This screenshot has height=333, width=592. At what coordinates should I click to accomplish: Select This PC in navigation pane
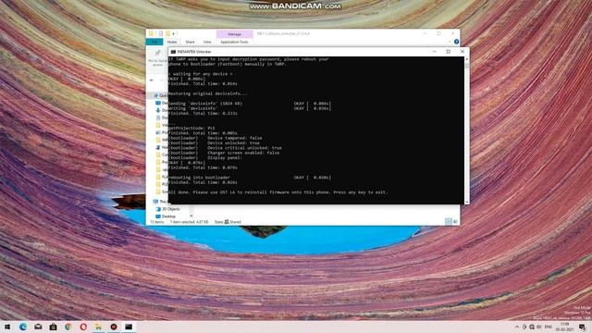160,202
